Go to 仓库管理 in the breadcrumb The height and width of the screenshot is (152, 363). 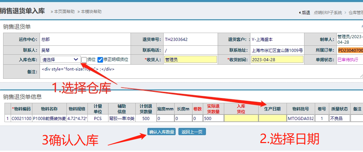pos(355,12)
